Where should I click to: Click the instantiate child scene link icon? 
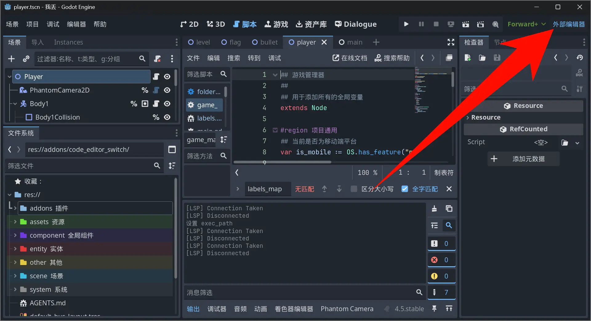[26, 59]
